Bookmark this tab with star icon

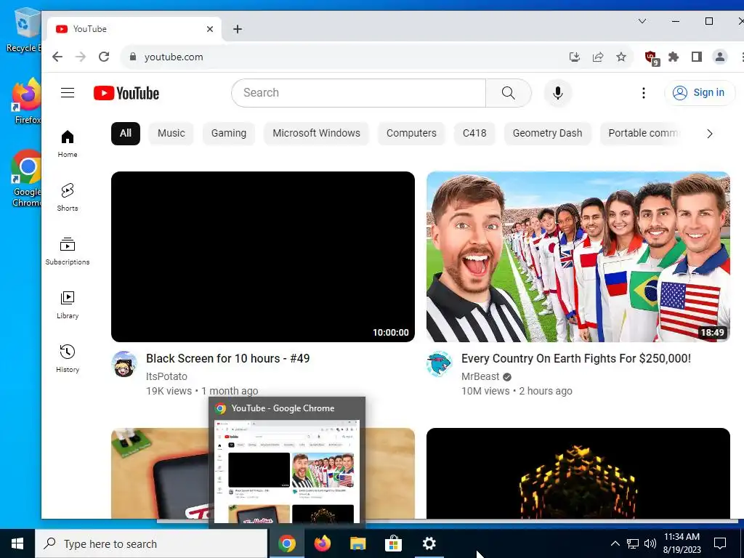(x=621, y=57)
